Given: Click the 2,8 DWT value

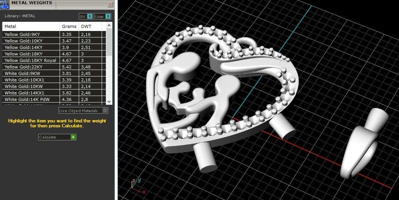Looking at the screenshot, I should coord(84,99).
